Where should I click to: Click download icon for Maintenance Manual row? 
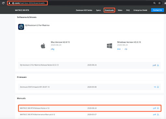pyautogui.click(x=158, y=114)
